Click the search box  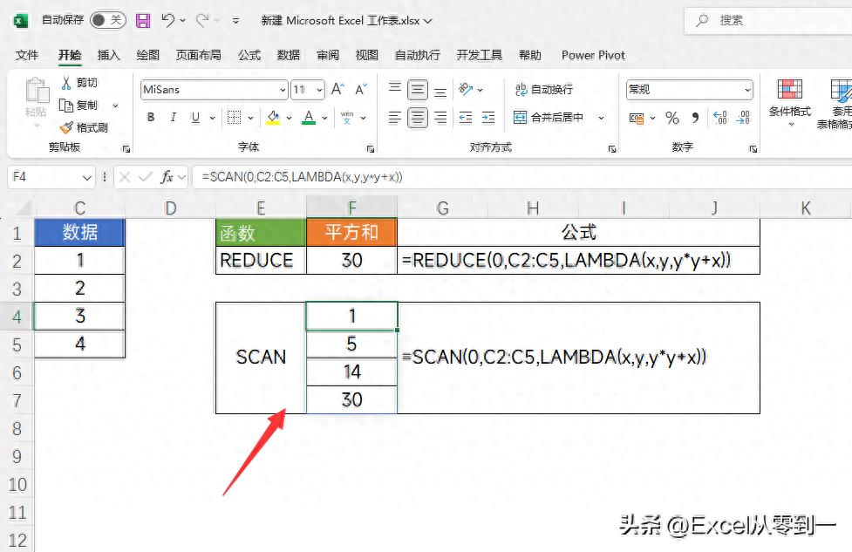[x=767, y=21]
